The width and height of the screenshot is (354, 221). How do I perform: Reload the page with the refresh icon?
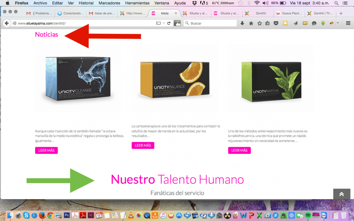(169, 23)
